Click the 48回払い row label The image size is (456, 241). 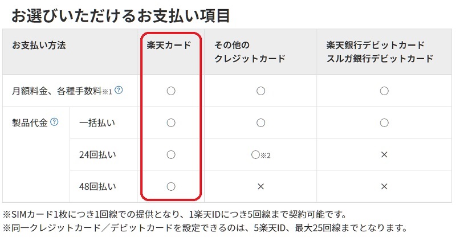pyautogui.click(x=97, y=186)
